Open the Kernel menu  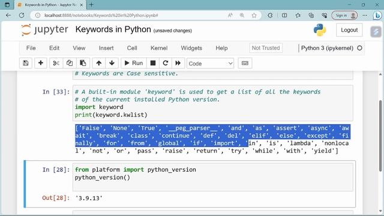[159, 48]
